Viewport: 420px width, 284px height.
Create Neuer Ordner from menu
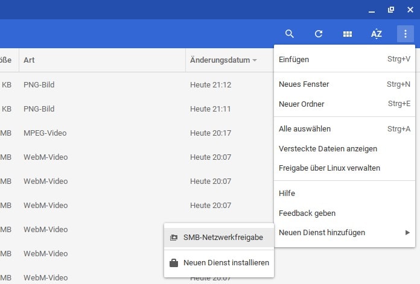[x=301, y=104]
